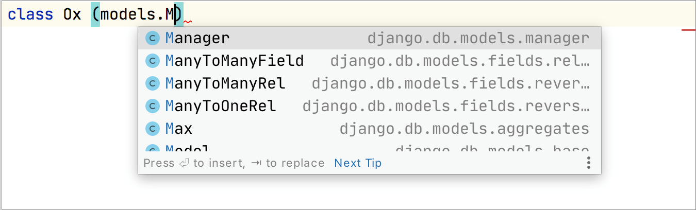Select ManyToOneRel in the autocomplete list
Viewport: 696px width, 210px height.
[221, 106]
